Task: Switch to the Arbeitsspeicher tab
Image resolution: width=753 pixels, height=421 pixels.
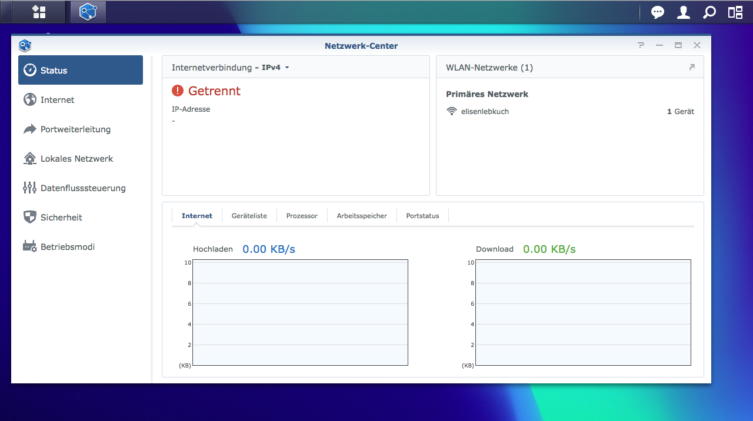Action: point(362,216)
